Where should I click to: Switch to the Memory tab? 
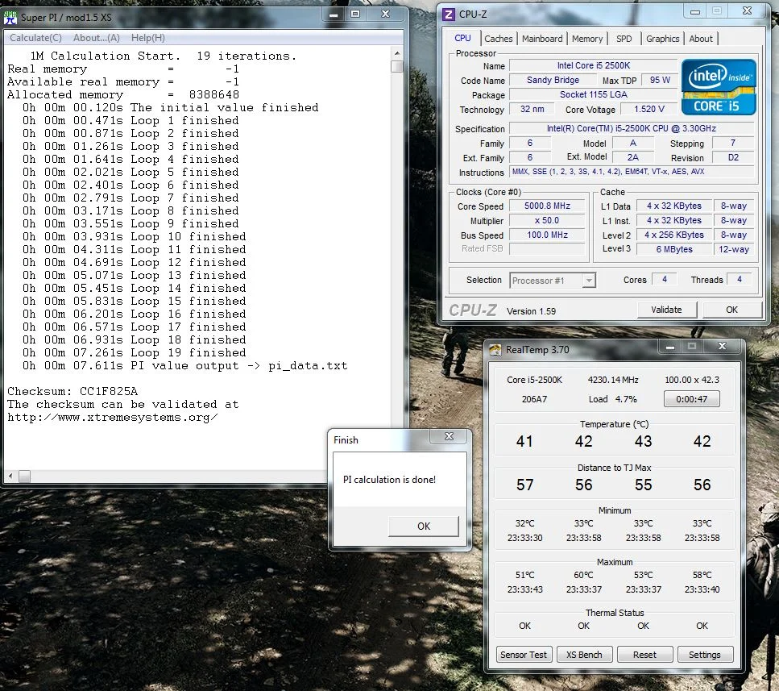point(587,39)
